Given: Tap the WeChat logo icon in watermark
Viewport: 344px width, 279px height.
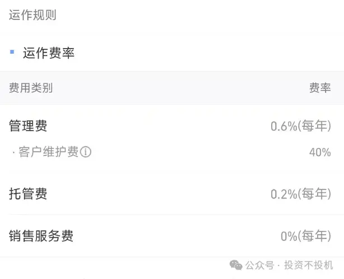Looking at the screenshot, I should pos(236,265).
